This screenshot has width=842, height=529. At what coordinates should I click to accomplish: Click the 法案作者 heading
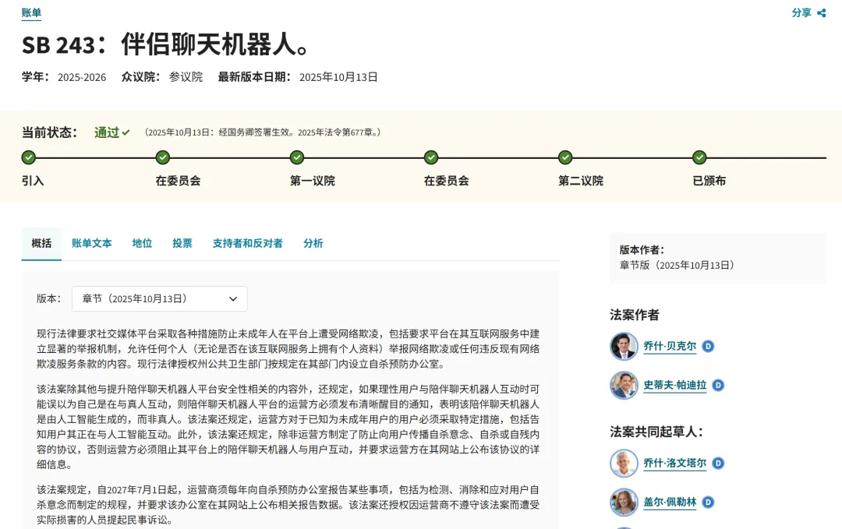tap(634, 315)
